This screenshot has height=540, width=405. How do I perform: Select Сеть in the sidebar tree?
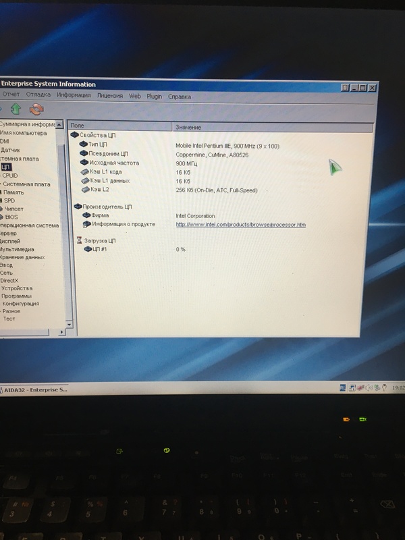[x=6, y=273]
